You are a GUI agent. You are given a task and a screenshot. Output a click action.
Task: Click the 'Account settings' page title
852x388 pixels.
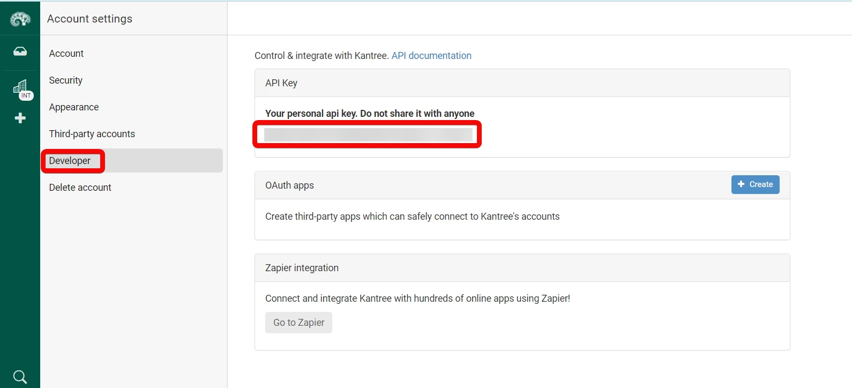89,19
